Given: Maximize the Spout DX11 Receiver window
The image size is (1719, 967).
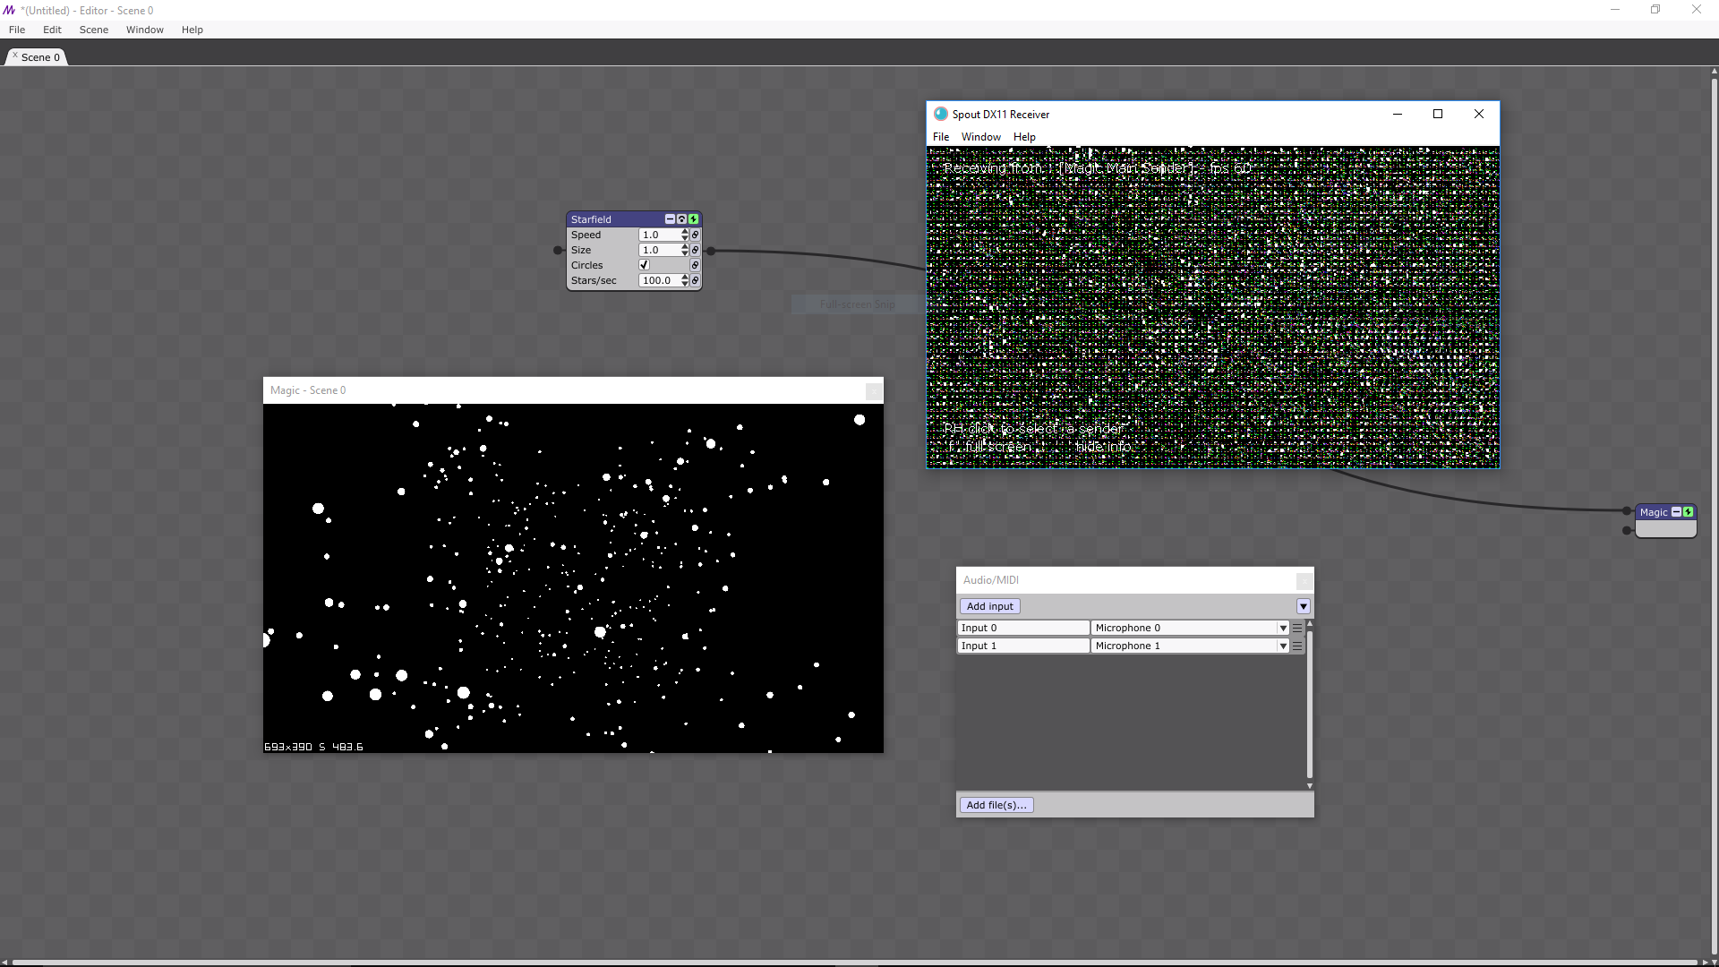Looking at the screenshot, I should click(1438, 114).
